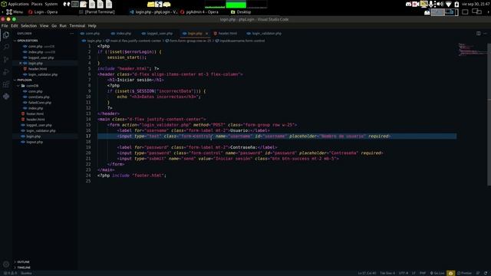This screenshot has height=276, width=491.
Task: Click the Split Editor icon
Action: (479, 33)
